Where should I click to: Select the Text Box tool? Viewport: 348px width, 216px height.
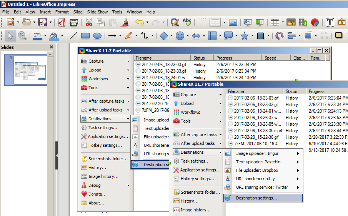tap(330, 22)
